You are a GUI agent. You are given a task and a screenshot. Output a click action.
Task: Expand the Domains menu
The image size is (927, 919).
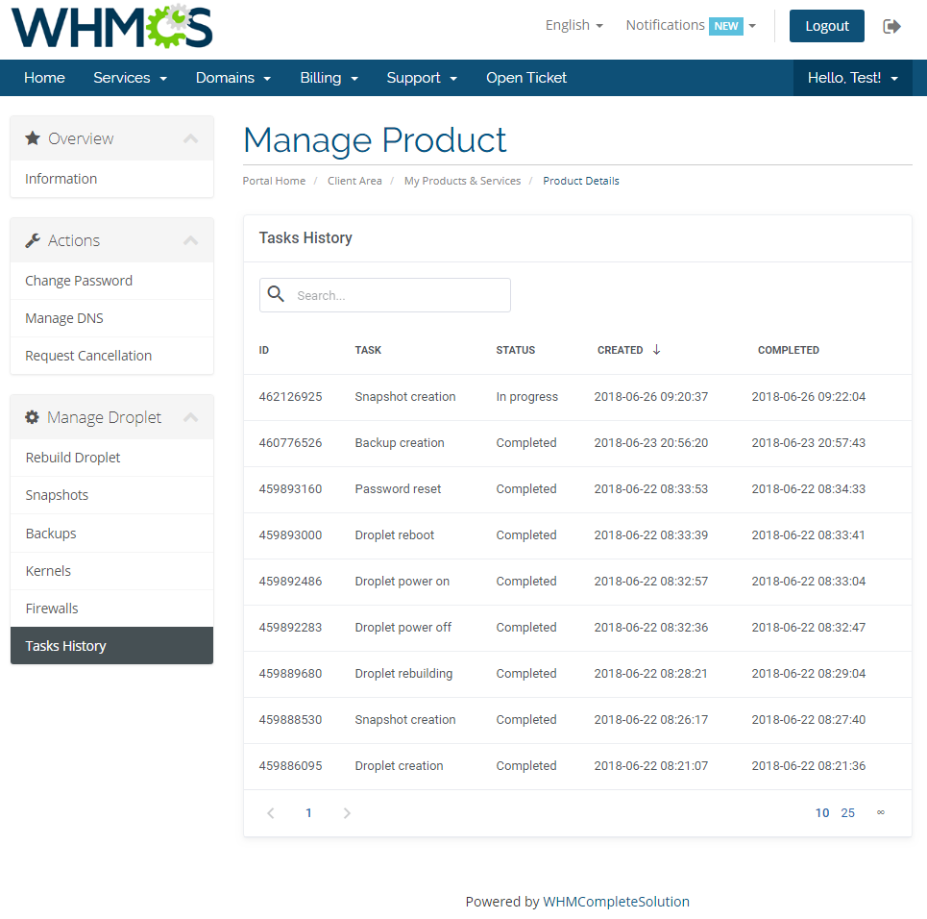pyautogui.click(x=233, y=78)
